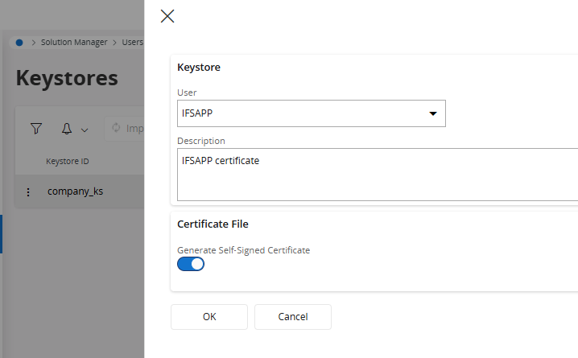Open the three-dot menu for company_ks
This screenshot has width=578, height=358.
(28, 192)
